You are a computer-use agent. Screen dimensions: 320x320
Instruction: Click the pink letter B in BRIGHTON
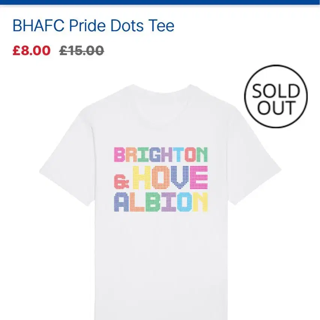click(x=119, y=155)
